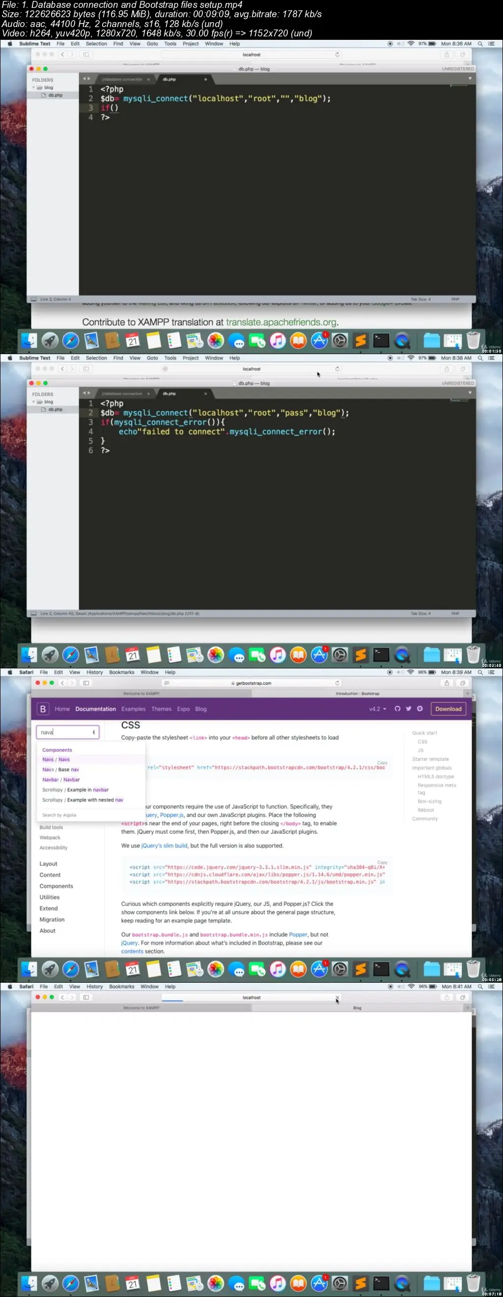This screenshot has width=503, height=1297.
Task: Open Sublime Text from the dock in the Bootstrap frame
Action: [x=361, y=969]
